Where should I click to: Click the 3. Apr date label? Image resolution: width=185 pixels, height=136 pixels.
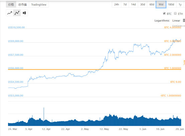coord(29,129)
